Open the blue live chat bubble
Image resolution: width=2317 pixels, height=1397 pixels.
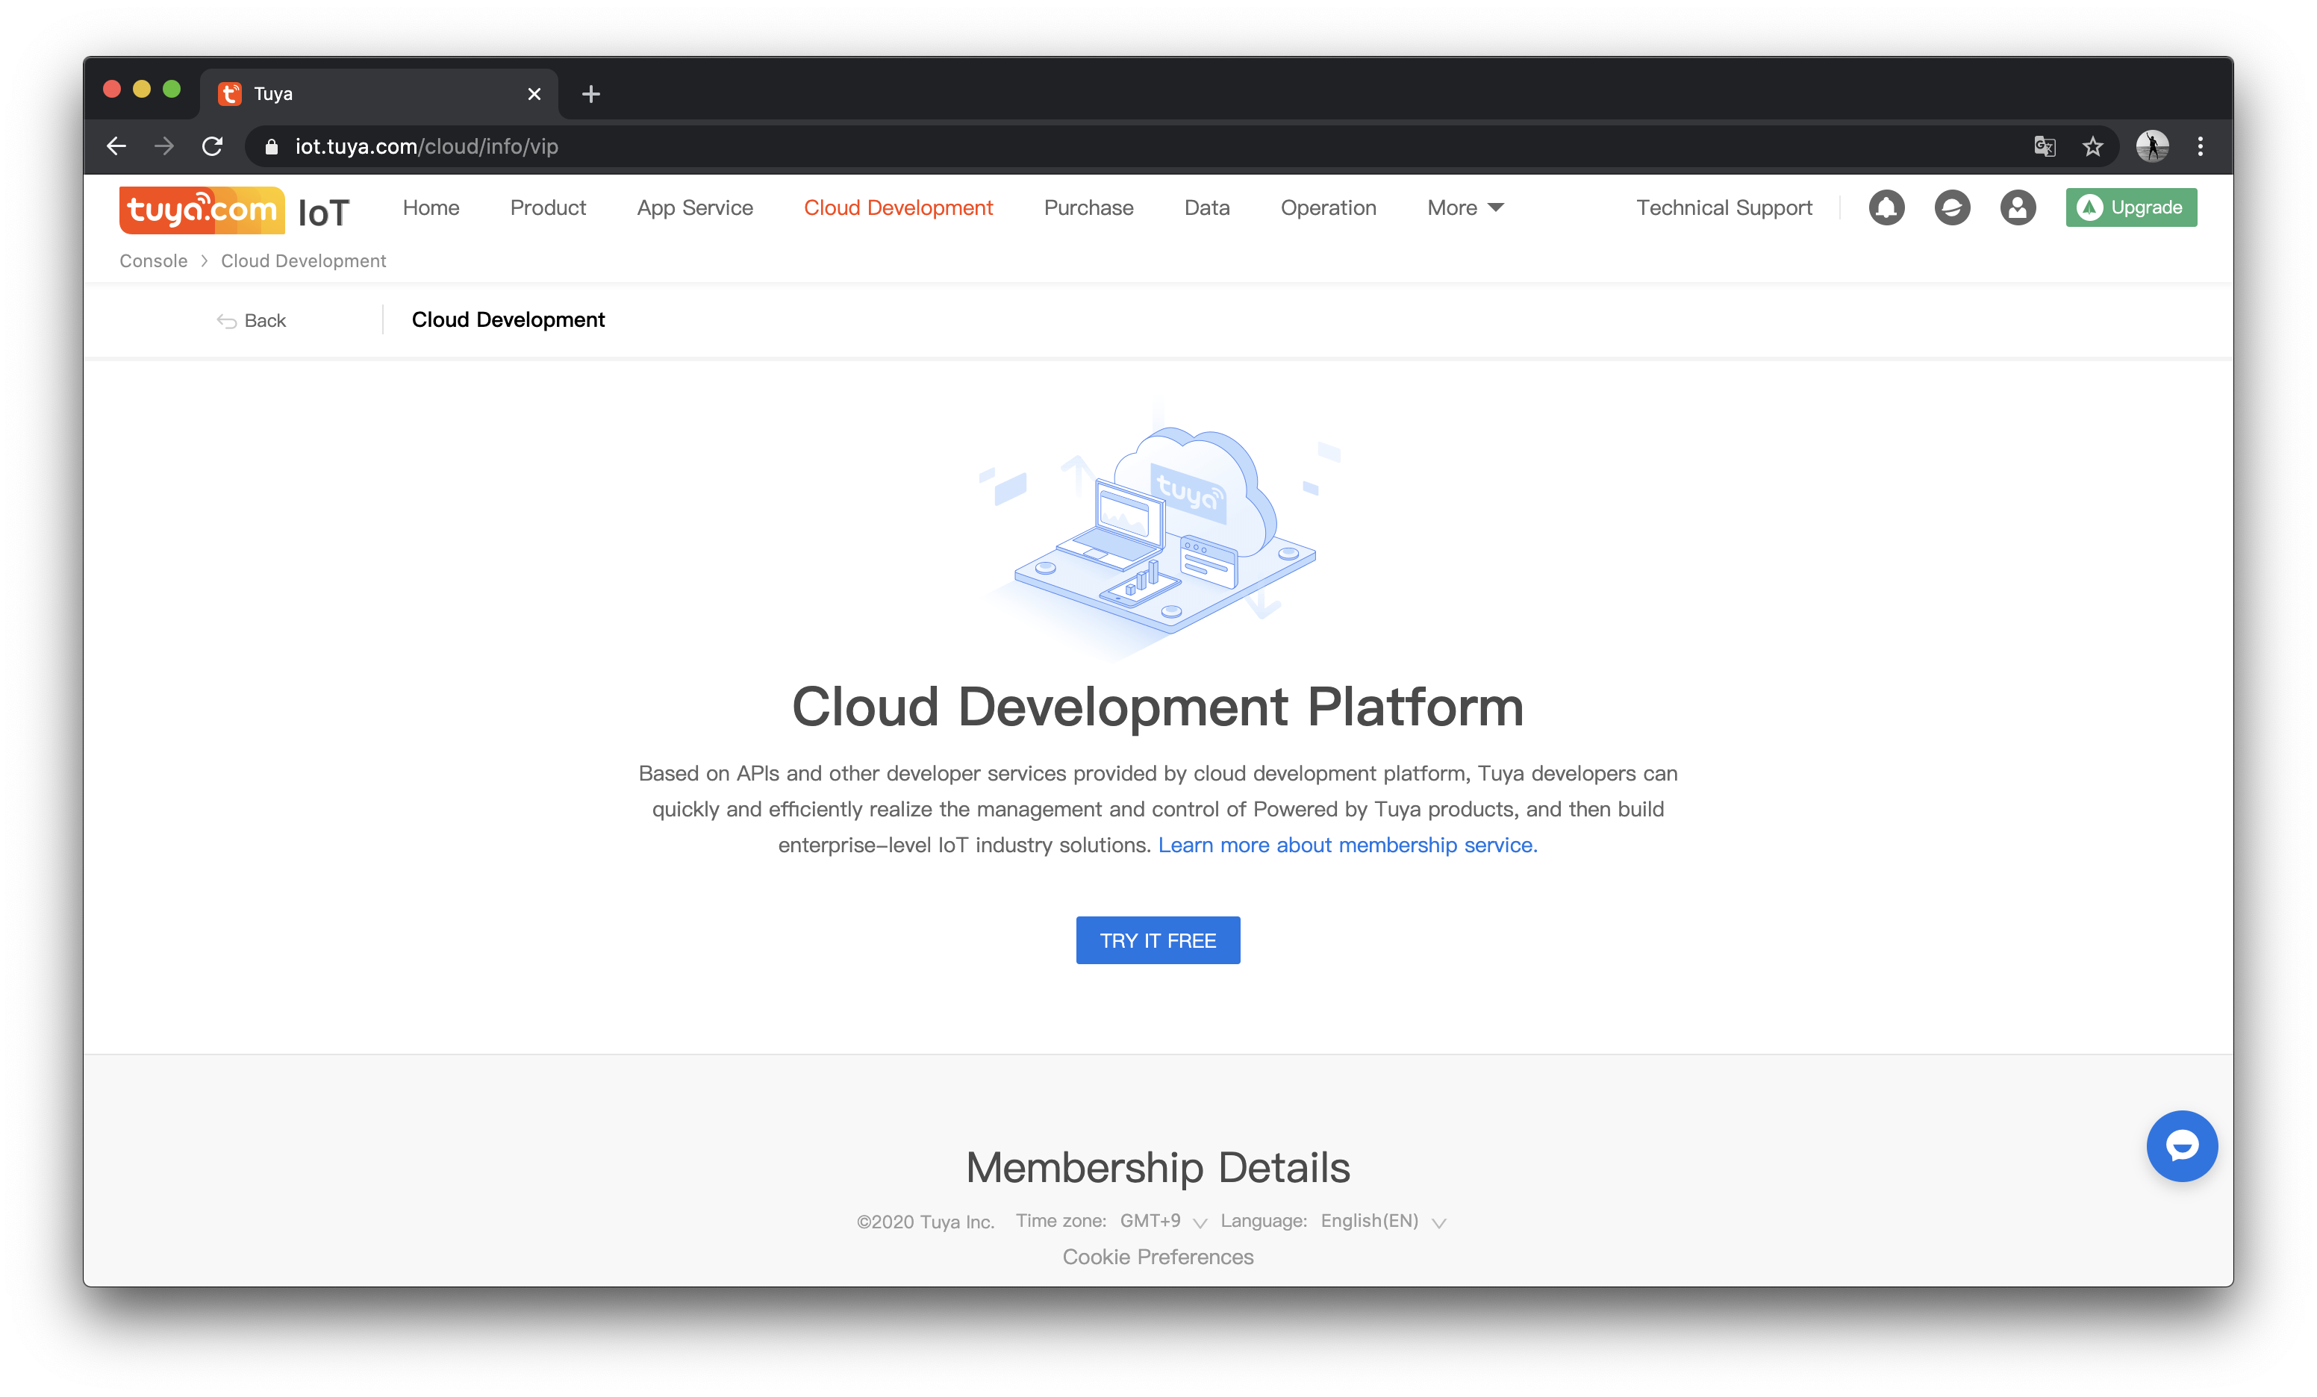click(2182, 1146)
